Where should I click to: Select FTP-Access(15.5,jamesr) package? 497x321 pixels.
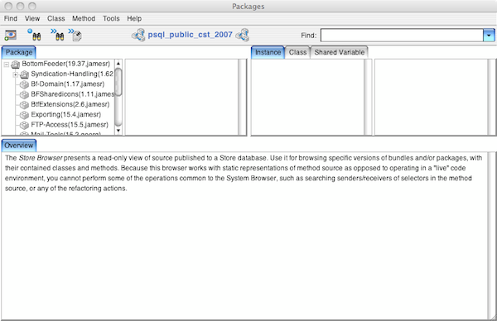(70, 125)
